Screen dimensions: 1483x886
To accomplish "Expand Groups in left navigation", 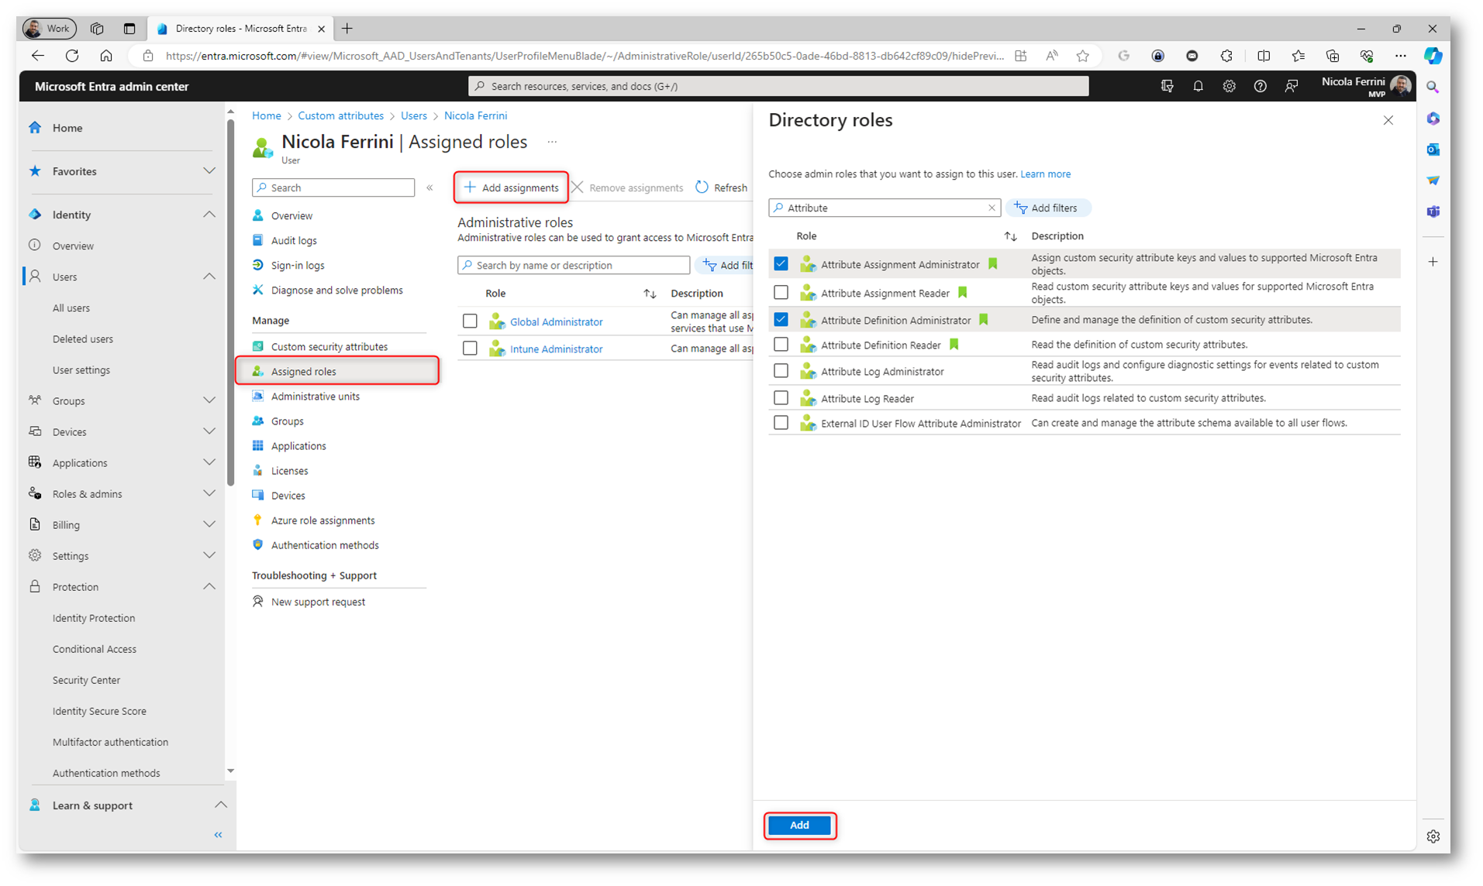I will (209, 400).
